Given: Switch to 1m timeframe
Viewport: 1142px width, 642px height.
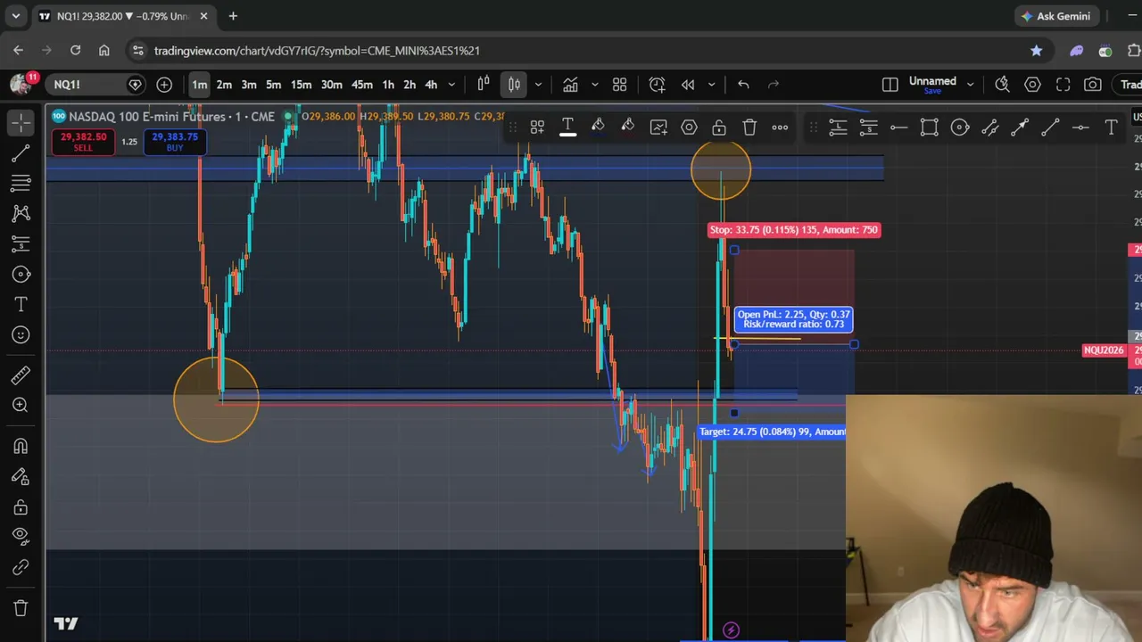Looking at the screenshot, I should [199, 85].
